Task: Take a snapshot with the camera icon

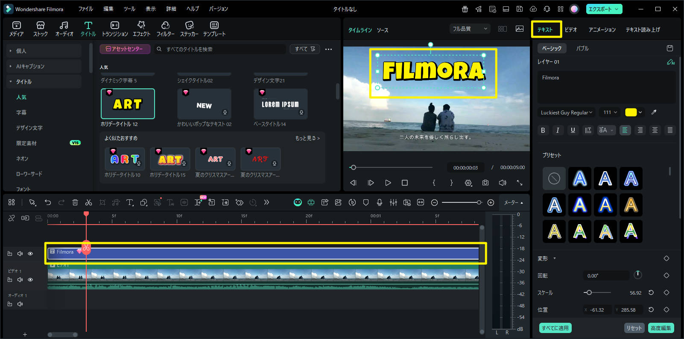Action: coord(485,183)
